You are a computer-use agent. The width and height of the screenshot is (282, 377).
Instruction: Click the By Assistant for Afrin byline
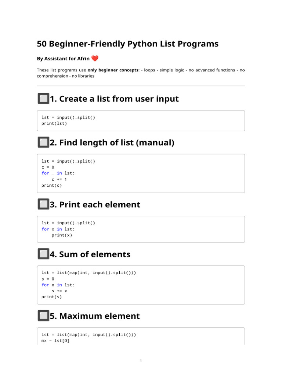[x=63, y=59]
